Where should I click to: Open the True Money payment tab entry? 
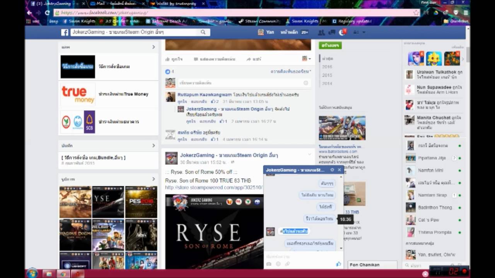pos(108,94)
